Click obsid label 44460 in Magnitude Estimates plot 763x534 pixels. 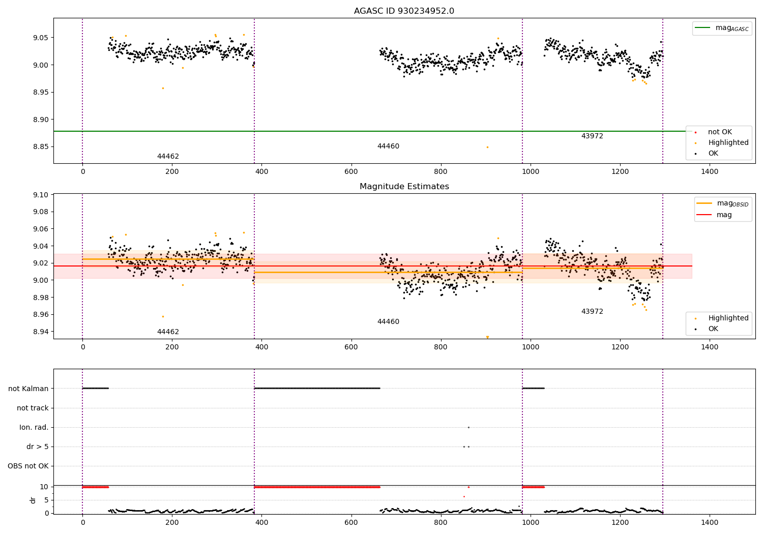(x=388, y=321)
